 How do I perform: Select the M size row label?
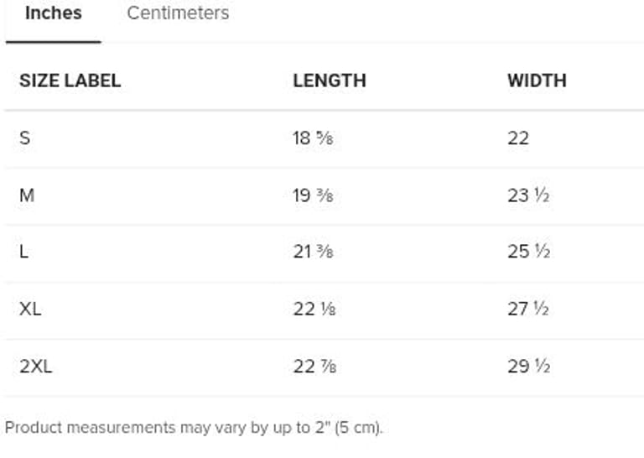point(27,195)
